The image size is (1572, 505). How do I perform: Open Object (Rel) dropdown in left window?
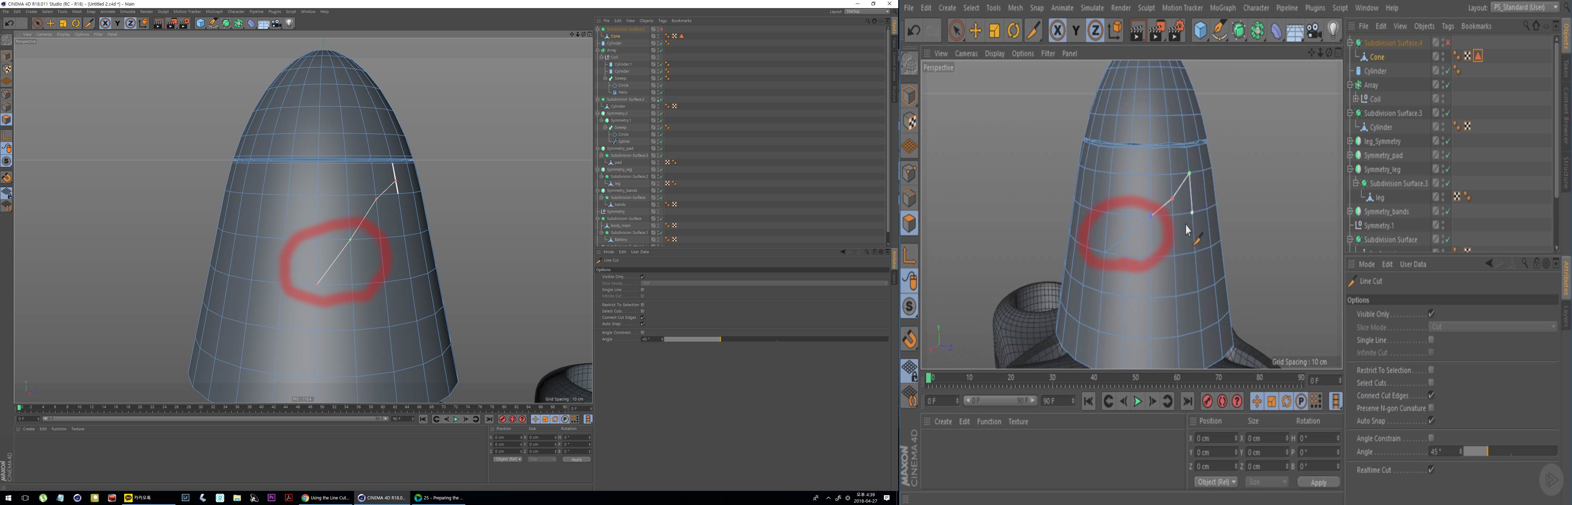pyautogui.click(x=508, y=459)
